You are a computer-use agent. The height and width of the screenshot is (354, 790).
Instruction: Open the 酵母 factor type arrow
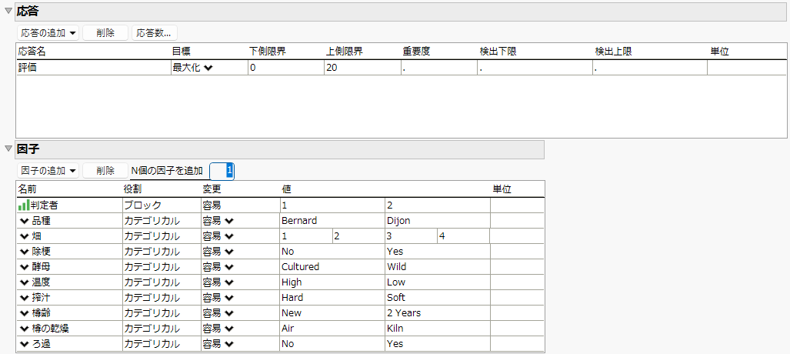pos(24,267)
